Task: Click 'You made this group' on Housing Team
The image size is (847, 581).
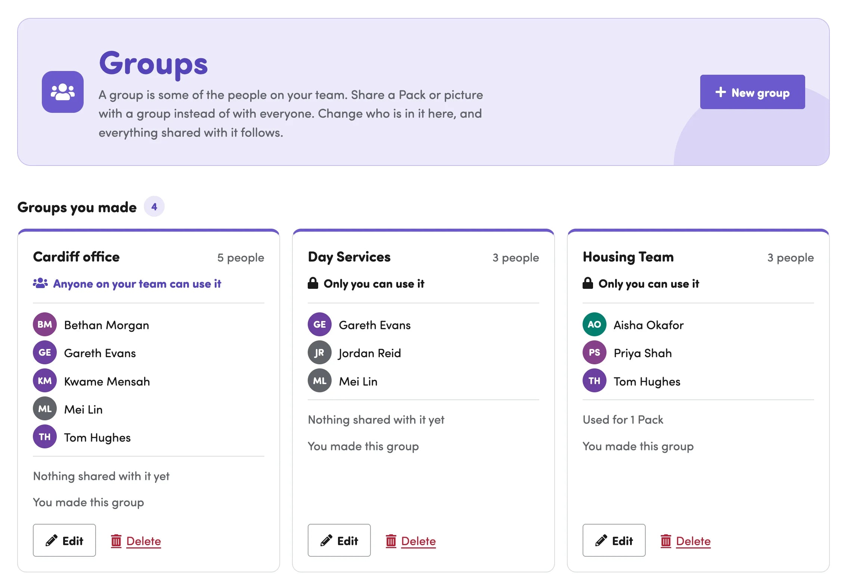Action: [638, 446]
